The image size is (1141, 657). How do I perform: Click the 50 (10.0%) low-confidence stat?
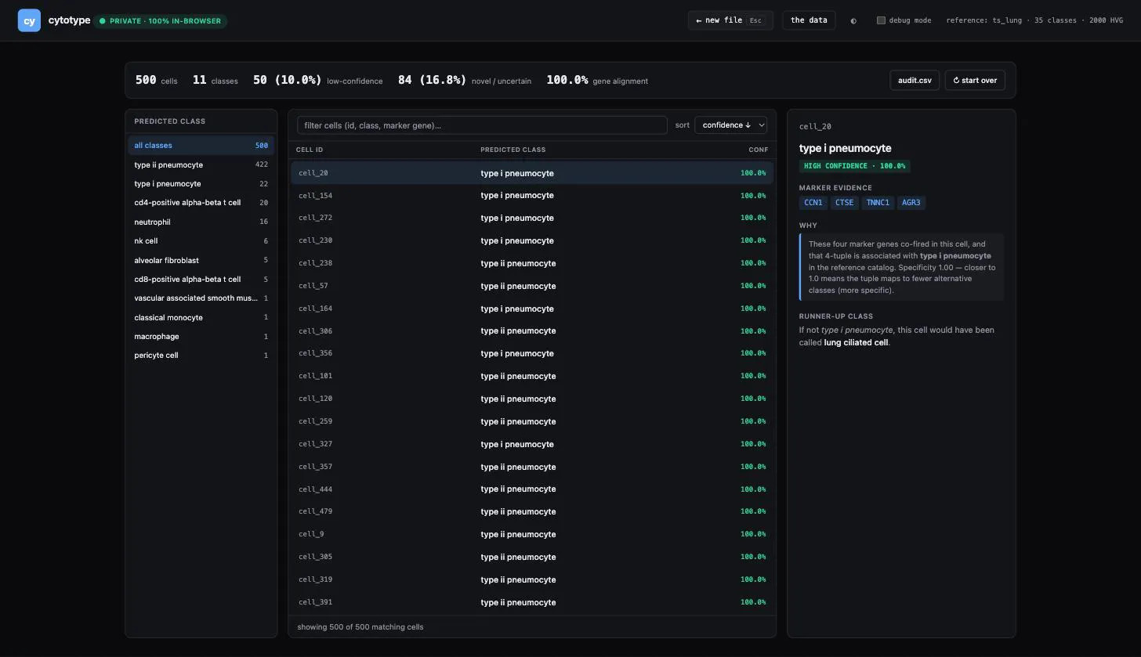(x=318, y=80)
